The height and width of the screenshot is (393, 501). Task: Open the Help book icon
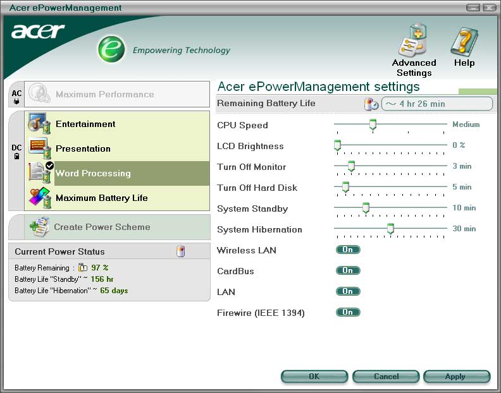[x=464, y=42]
